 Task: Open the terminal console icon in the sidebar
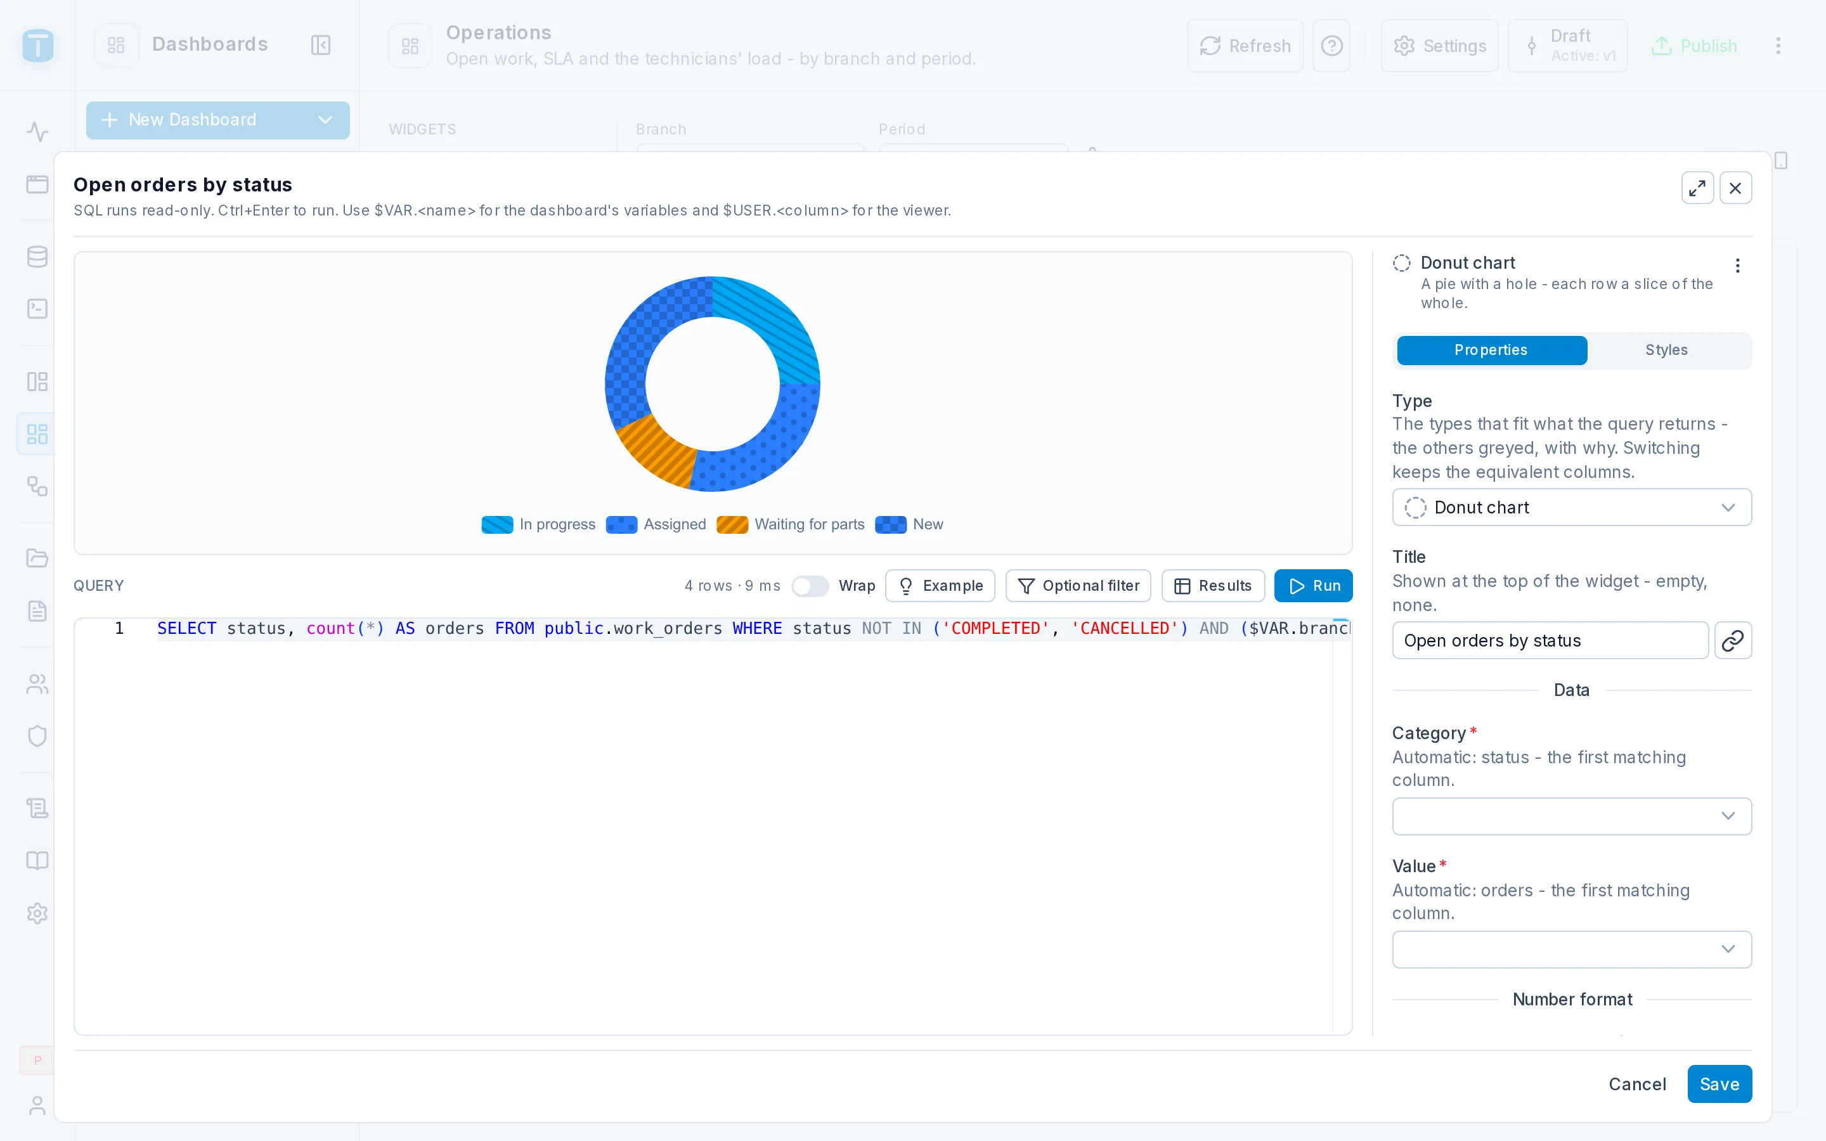(37, 309)
